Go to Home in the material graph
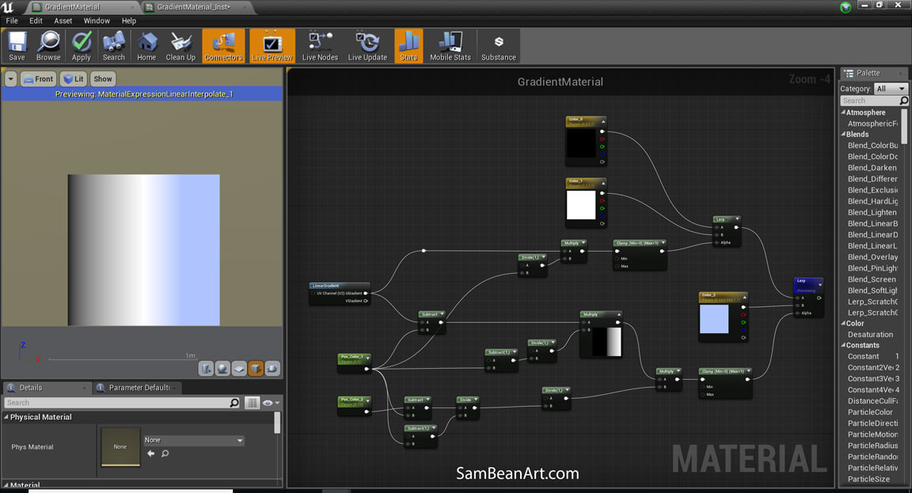The width and height of the screenshot is (912, 493). click(x=146, y=46)
